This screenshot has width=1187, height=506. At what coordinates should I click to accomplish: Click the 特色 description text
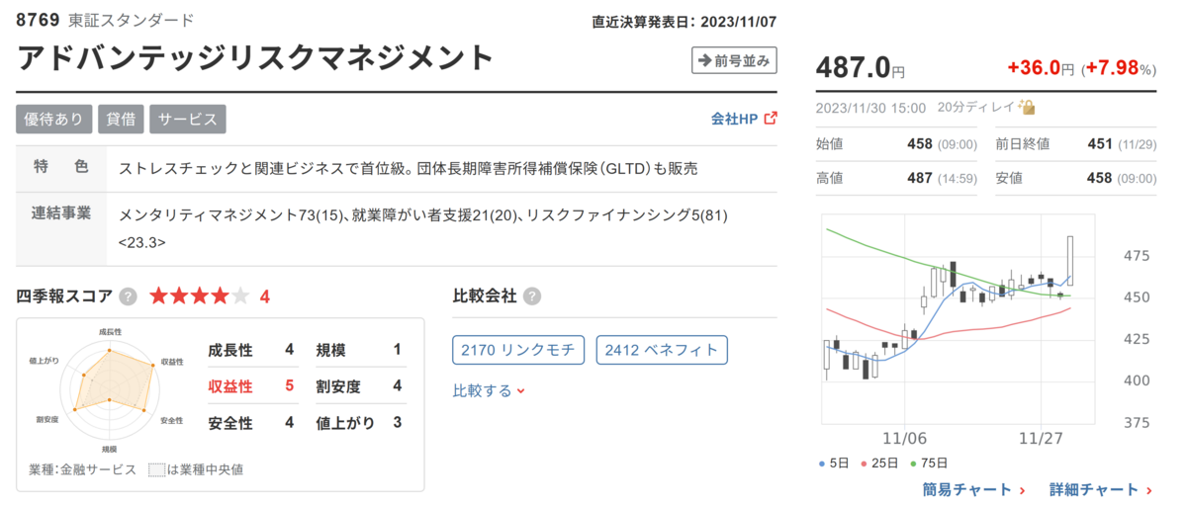pos(409,169)
